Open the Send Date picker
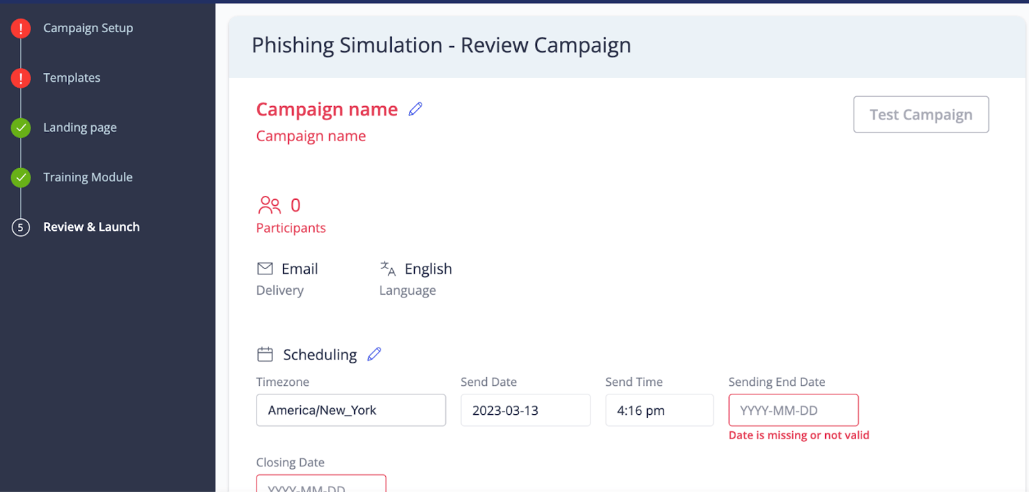The image size is (1029, 492). click(x=525, y=410)
